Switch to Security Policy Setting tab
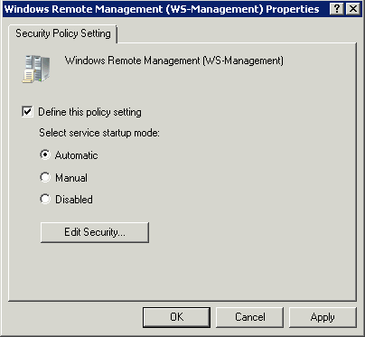This screenshot has width=365, height=337. (x=63, y=33)
